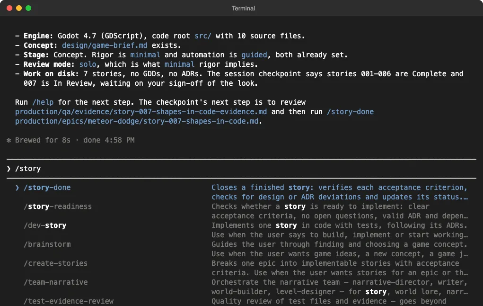Click the description starting Guides the user through
This screenshot has width=483, height=306.
click(x=340, y=249)
